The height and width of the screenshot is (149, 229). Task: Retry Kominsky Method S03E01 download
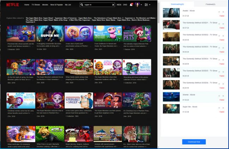tap(219, 24)
